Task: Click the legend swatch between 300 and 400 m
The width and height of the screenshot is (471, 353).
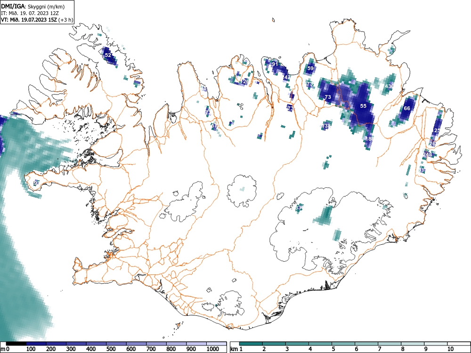Action: (x=76, y=344)
